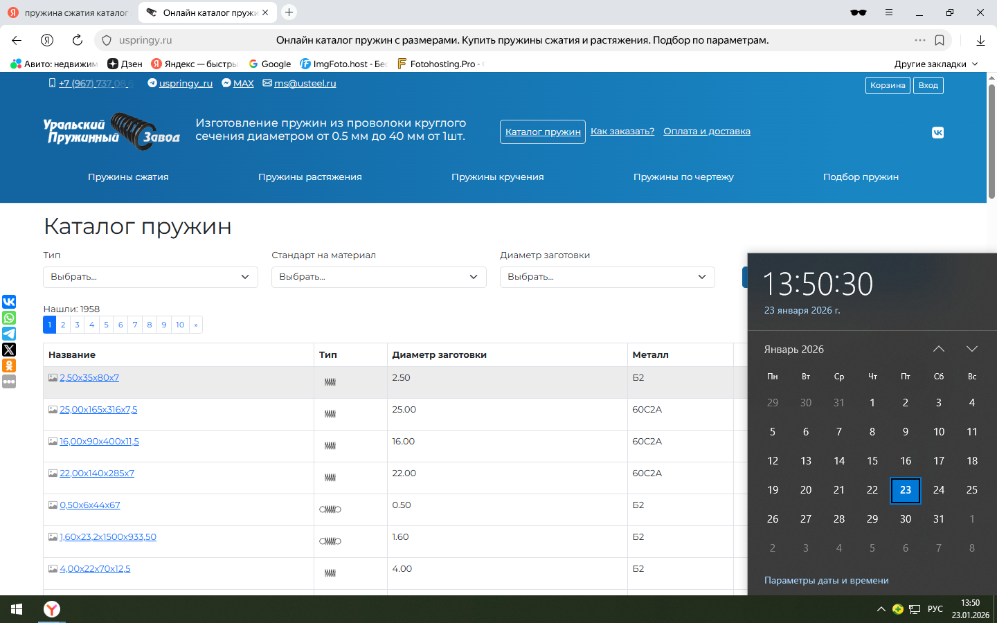Screen dimensions: 997x623
Task: Click the VK share icon in left sidebar
Action: 9,302
